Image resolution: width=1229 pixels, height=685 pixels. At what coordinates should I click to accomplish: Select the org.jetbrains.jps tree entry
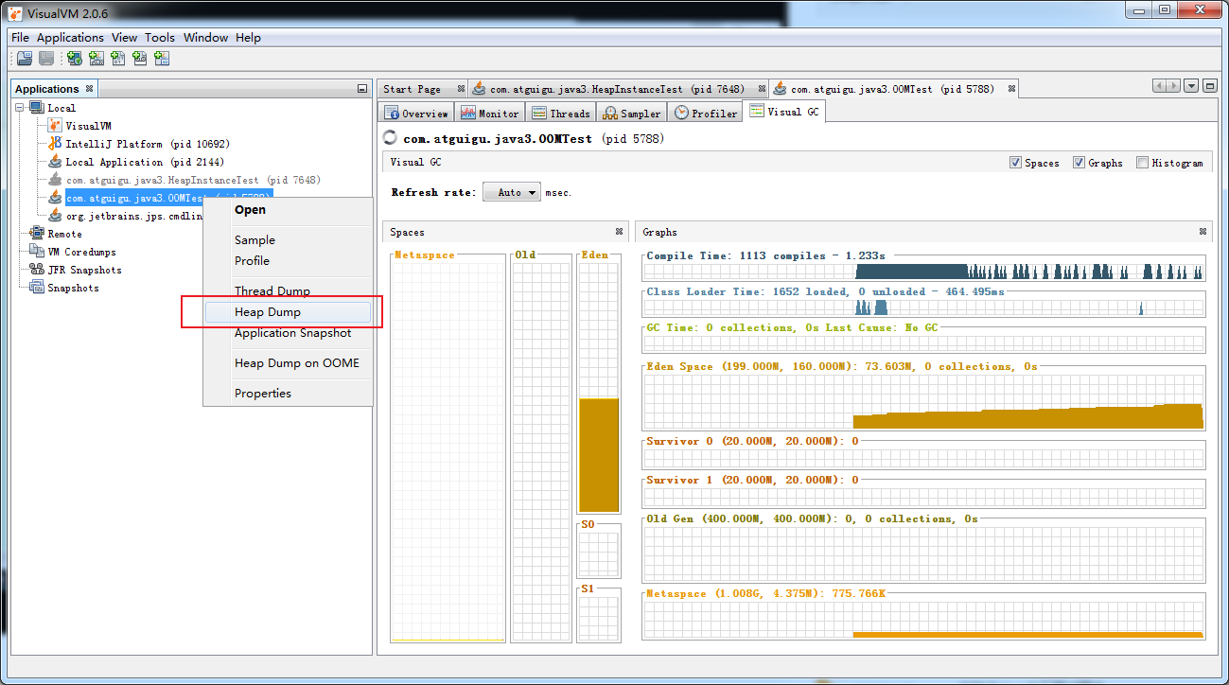pos(133,216)
